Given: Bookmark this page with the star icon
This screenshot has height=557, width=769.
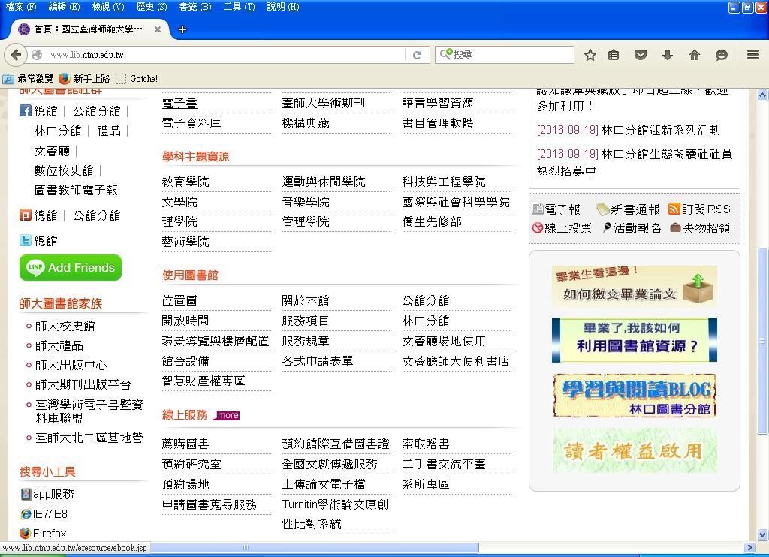Looking at the screenshot, I should click(590, 55).
